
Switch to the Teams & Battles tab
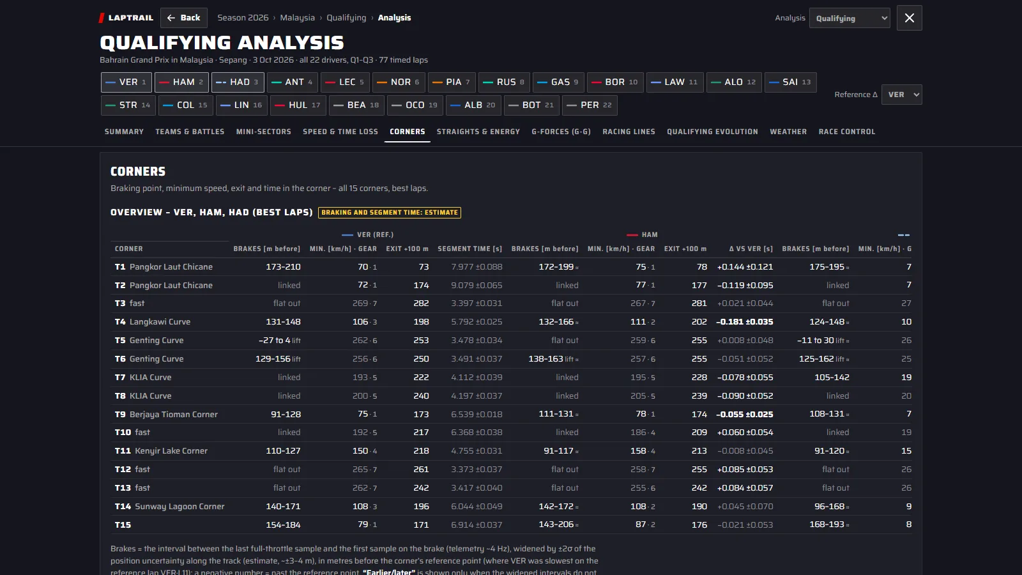tap(190, 132)
